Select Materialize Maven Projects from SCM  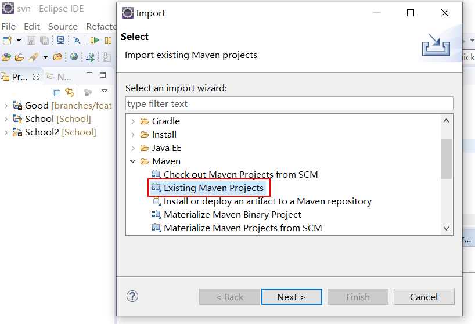click(x=236, y=228)
